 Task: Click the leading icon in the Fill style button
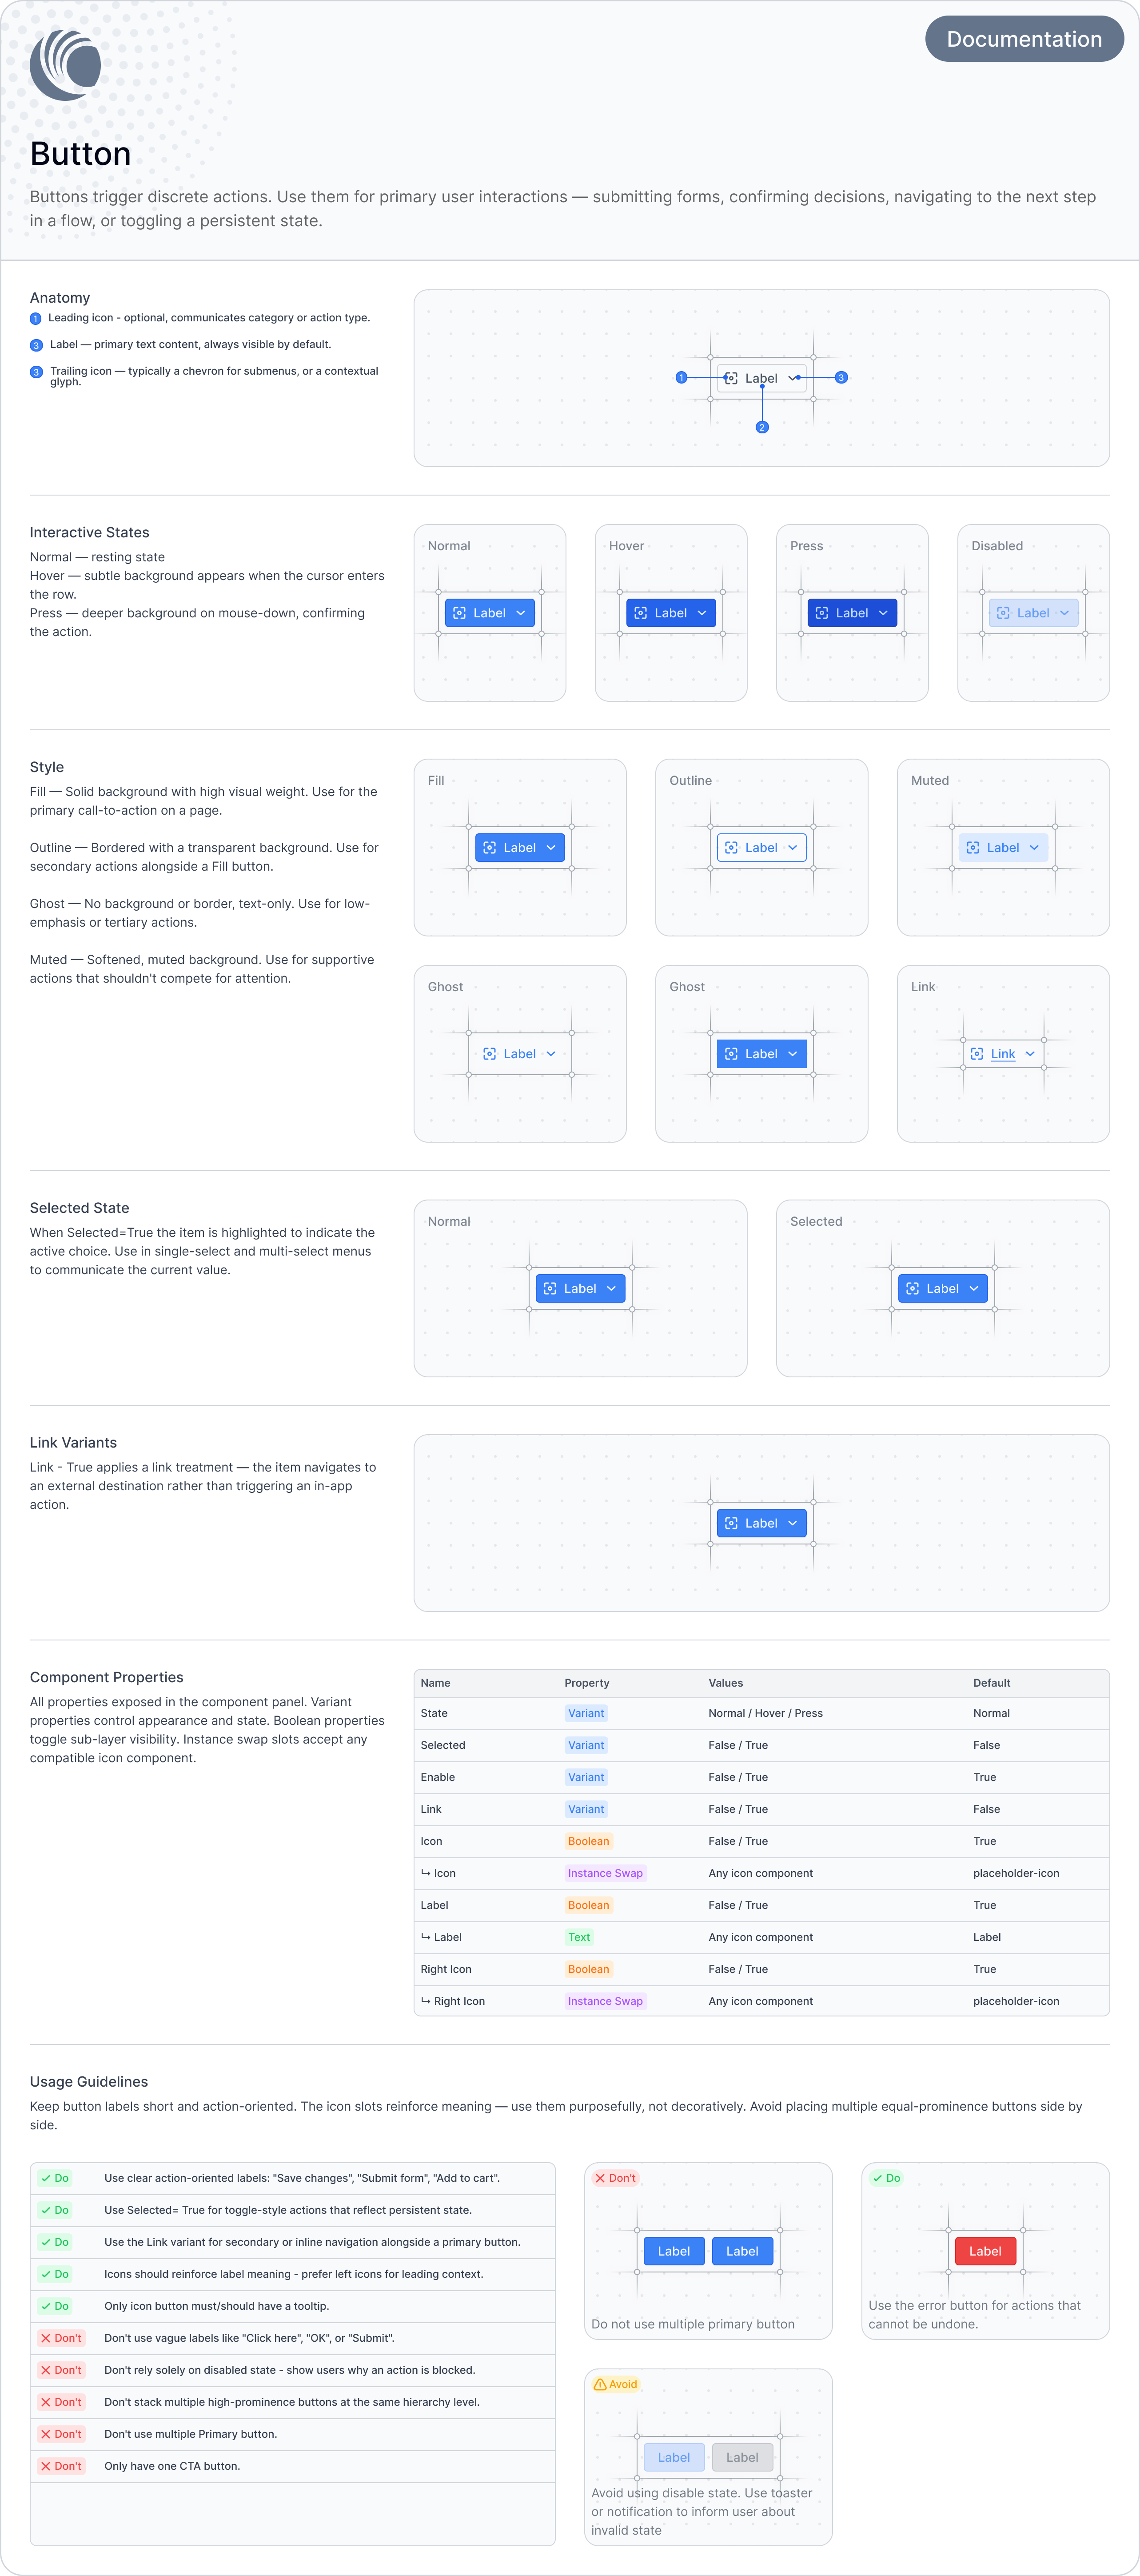click(x=490, y=848)
